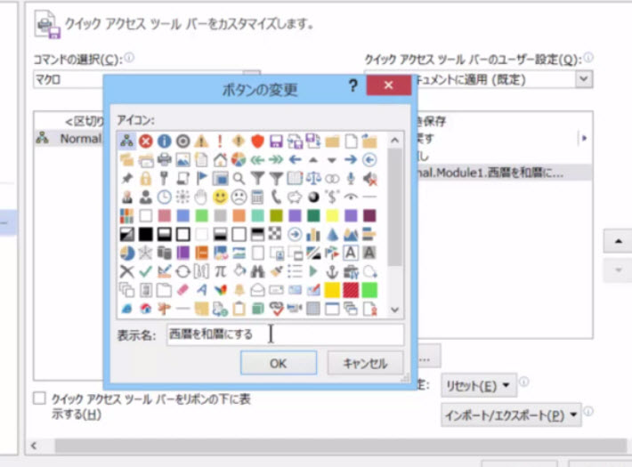Click in the 表示名 text field
This screenshot has height=467, width=632.
[285, 334]
